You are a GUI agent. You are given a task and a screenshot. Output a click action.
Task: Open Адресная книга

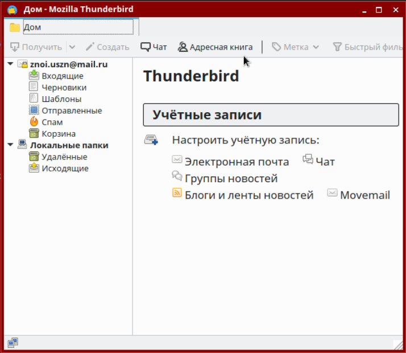[215, 47]
